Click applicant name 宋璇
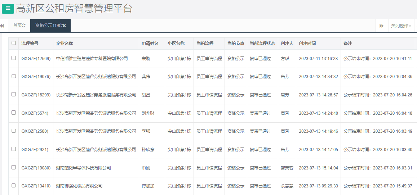Viewport: 417px width, 195px height. (x=146, y=58)
